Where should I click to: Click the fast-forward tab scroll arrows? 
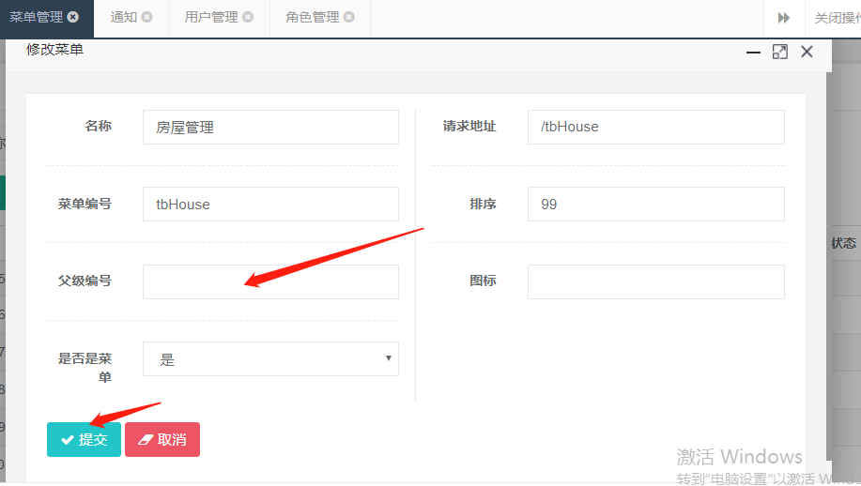[784, 18]
